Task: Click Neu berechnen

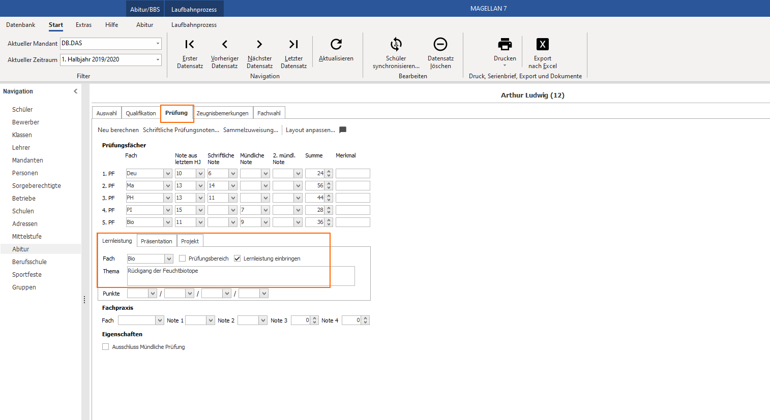Action: (x=118, y=130)
